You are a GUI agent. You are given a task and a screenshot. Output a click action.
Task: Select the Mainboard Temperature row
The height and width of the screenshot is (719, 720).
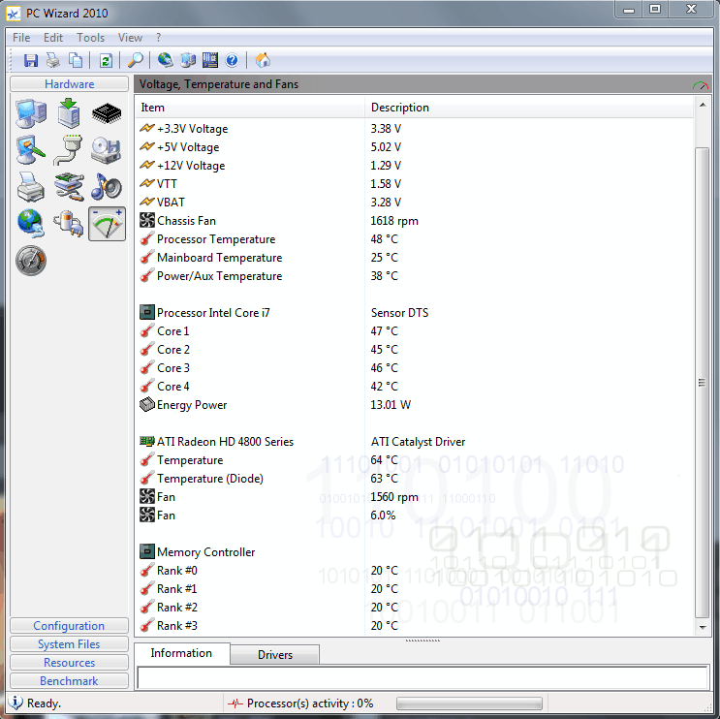[x=414, y=258]
